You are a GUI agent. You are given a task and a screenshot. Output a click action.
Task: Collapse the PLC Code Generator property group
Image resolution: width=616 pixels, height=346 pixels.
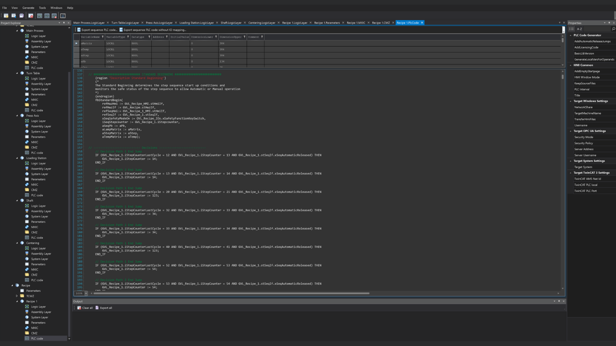[x=571, y=35]
